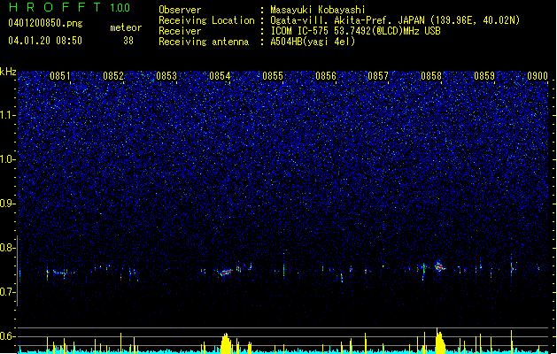Click the 0.9 kHz axis label
557x354 pixels.
click(8, 204)
